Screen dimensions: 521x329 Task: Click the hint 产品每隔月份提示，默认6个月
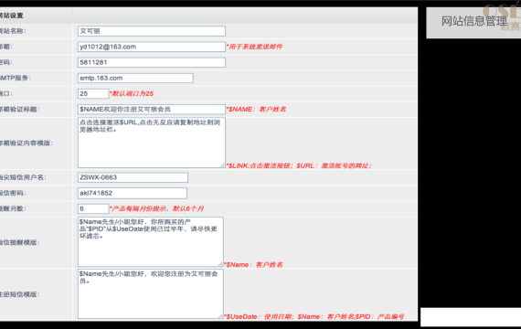click(156, 208)
